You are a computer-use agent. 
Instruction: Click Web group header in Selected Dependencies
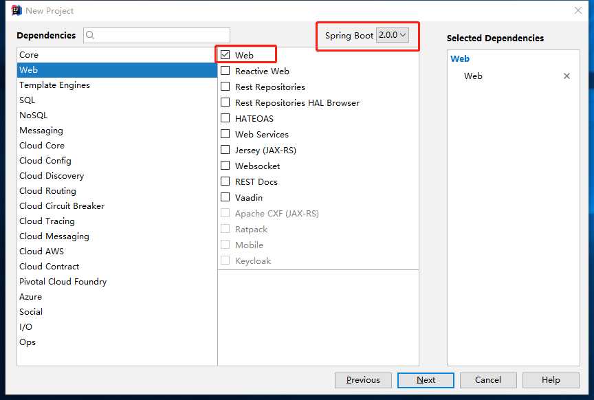(x=460, y=58)
